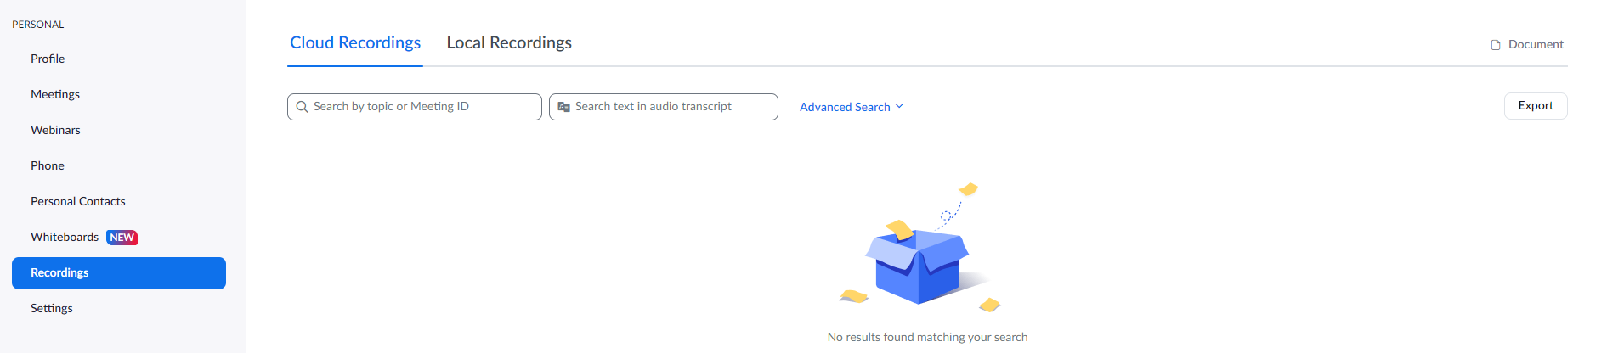
Task: Open Profile in the sidebar
Action: 48,59
